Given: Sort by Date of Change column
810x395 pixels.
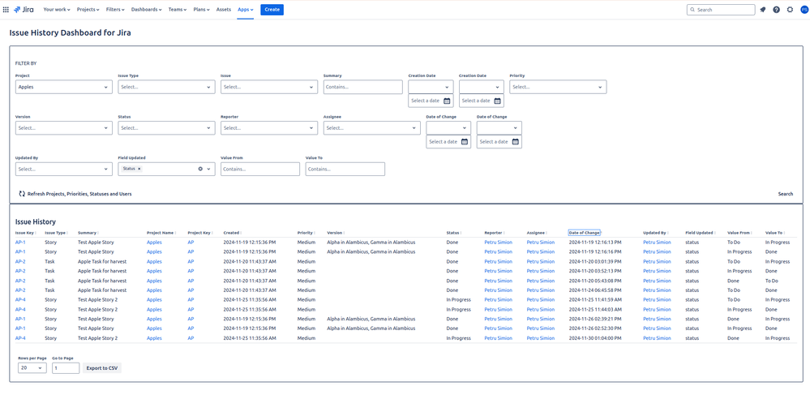Looking at the screenshot, I should (x=585, y=233).
